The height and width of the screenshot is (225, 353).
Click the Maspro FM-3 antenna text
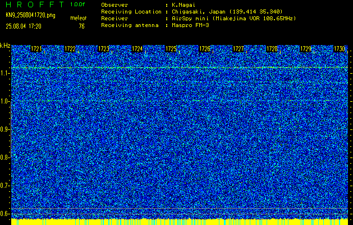pyautogui.click(x=190, y=25)
